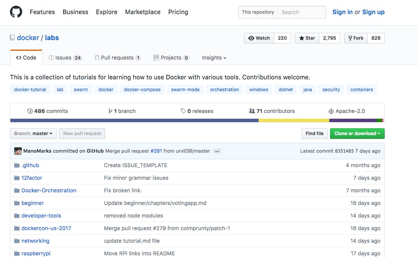
Task: Click the dockercon-us-2017 folder icon
Action: coord(17,228)
